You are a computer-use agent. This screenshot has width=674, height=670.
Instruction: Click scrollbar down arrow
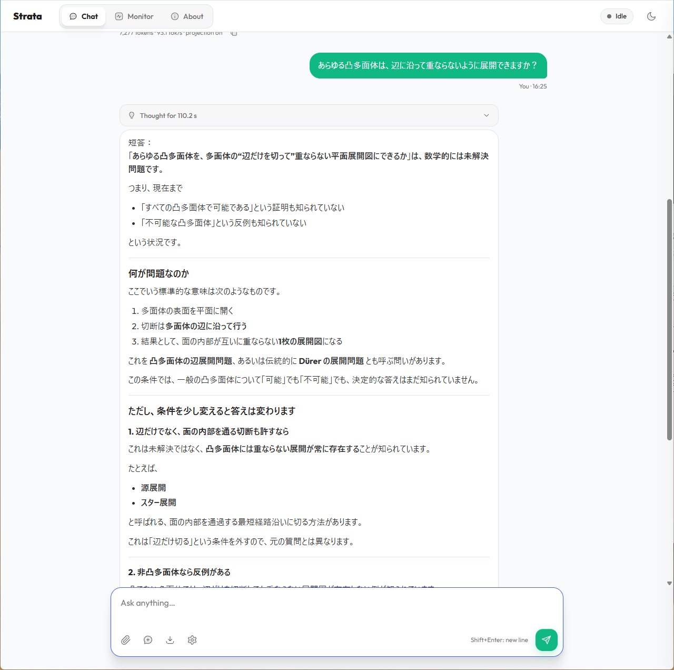[x=669, y=583]
